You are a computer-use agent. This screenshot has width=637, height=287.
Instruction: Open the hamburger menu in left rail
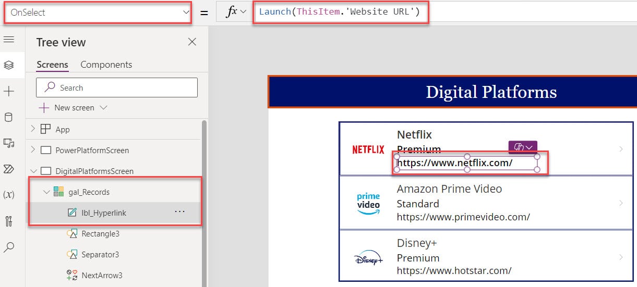(9, 40)
